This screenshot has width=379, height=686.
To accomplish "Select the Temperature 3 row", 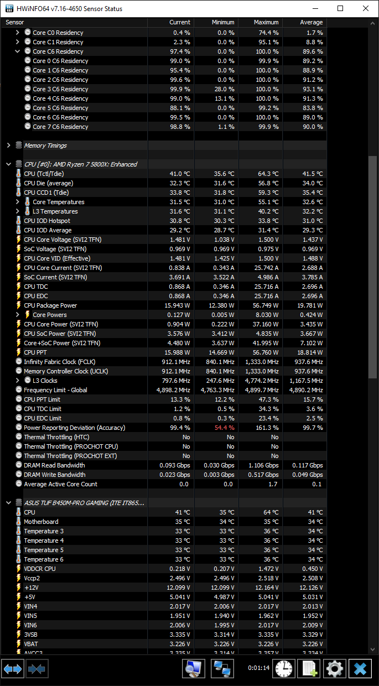I will (164, 531).
